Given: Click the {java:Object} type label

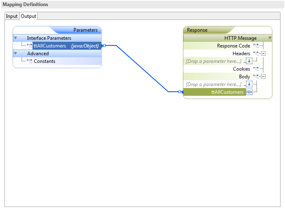Looking at the screenshot, I should tap(85, 46).
